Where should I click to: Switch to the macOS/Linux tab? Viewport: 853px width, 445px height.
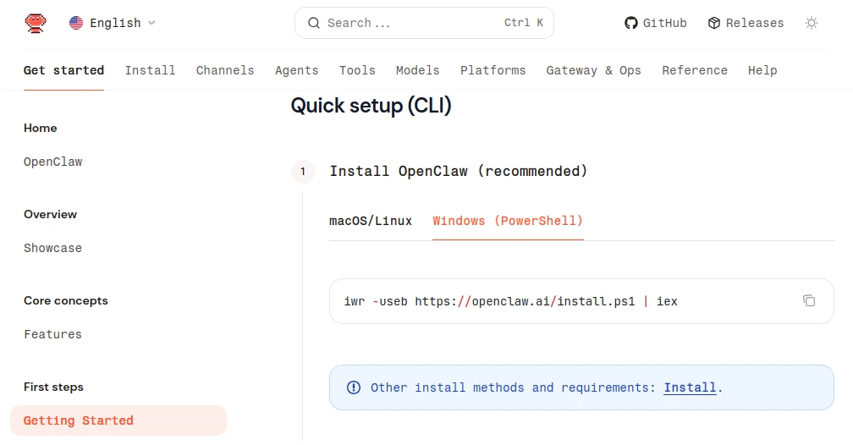point(371,221)
